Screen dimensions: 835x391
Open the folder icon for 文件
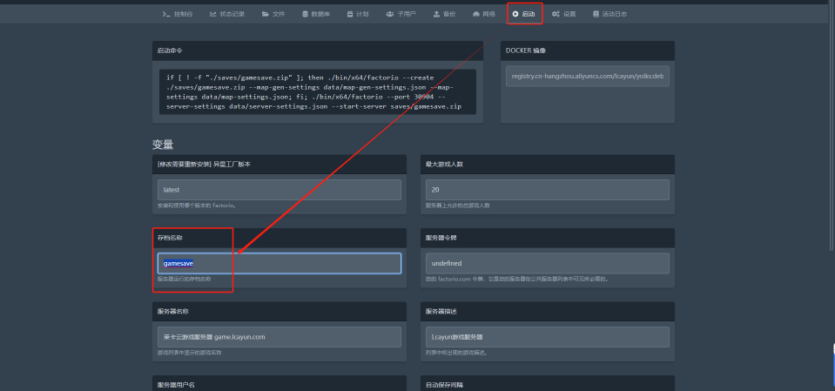click(265, 14)
